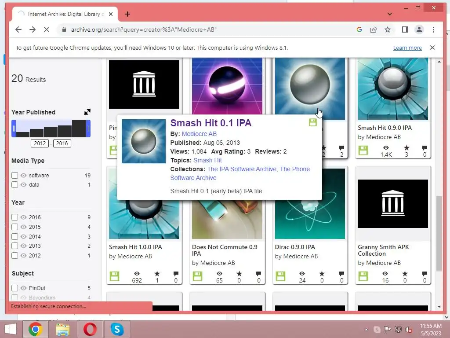The image size is (450, 338).
Task: Click favorites star on Granny Smith card
Action: 405,274
